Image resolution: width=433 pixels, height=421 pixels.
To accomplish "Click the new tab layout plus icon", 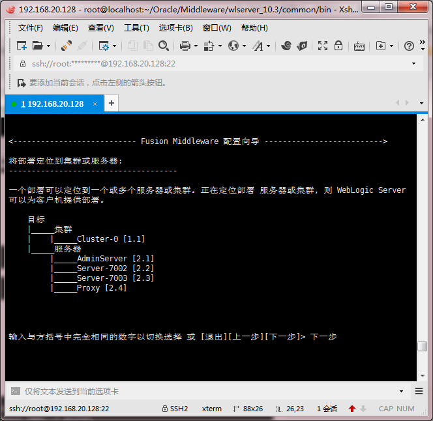I will pos(381,46).
